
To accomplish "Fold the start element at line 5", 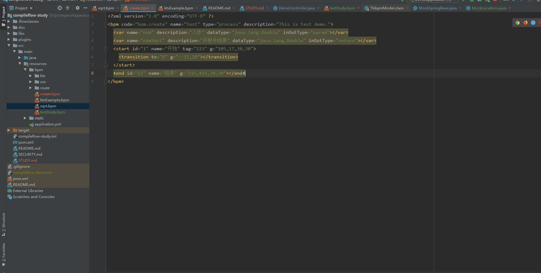I will pyautogui.click(x=106, y=49).
